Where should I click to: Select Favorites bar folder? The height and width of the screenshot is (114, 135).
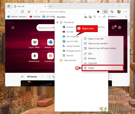(x=67, y=22)
